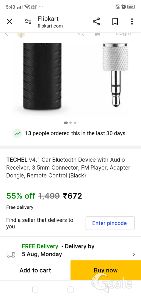Screen dimensions: 141x299
Task: Close the Flipkart browser tab
Action: coord(9,22)
